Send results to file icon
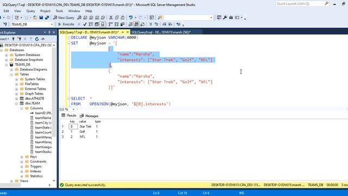The width and height of the screenshot is (348, 196). (142, 24)
